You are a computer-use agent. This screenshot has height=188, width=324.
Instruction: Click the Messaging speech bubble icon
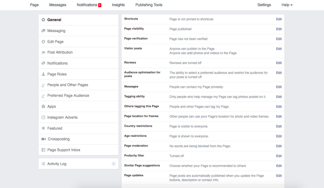coord(43,31)
